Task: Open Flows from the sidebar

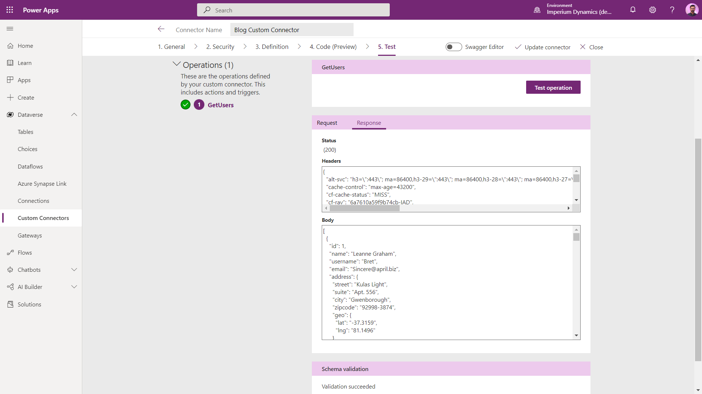Action: (24, 252)
